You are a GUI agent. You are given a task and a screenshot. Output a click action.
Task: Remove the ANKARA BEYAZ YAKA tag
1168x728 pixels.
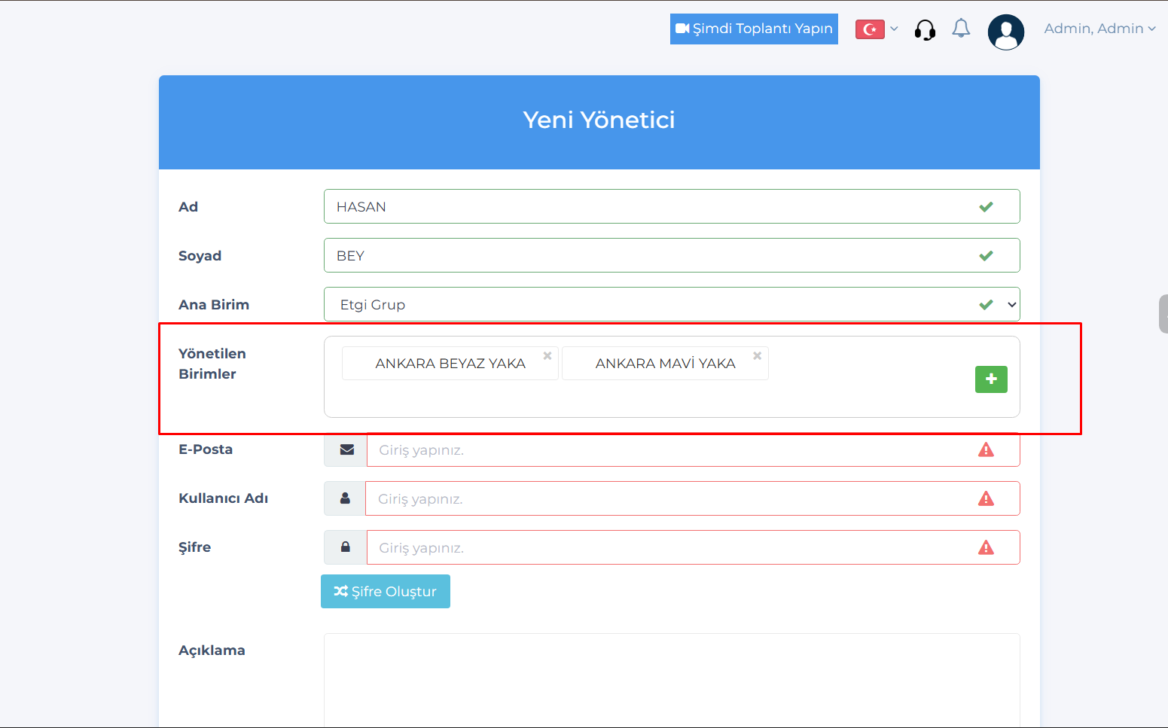[x=547, y=355]
